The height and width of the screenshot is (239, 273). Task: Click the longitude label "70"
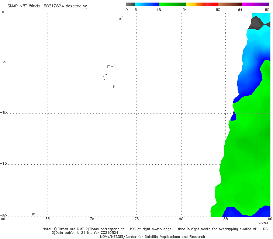92,219
